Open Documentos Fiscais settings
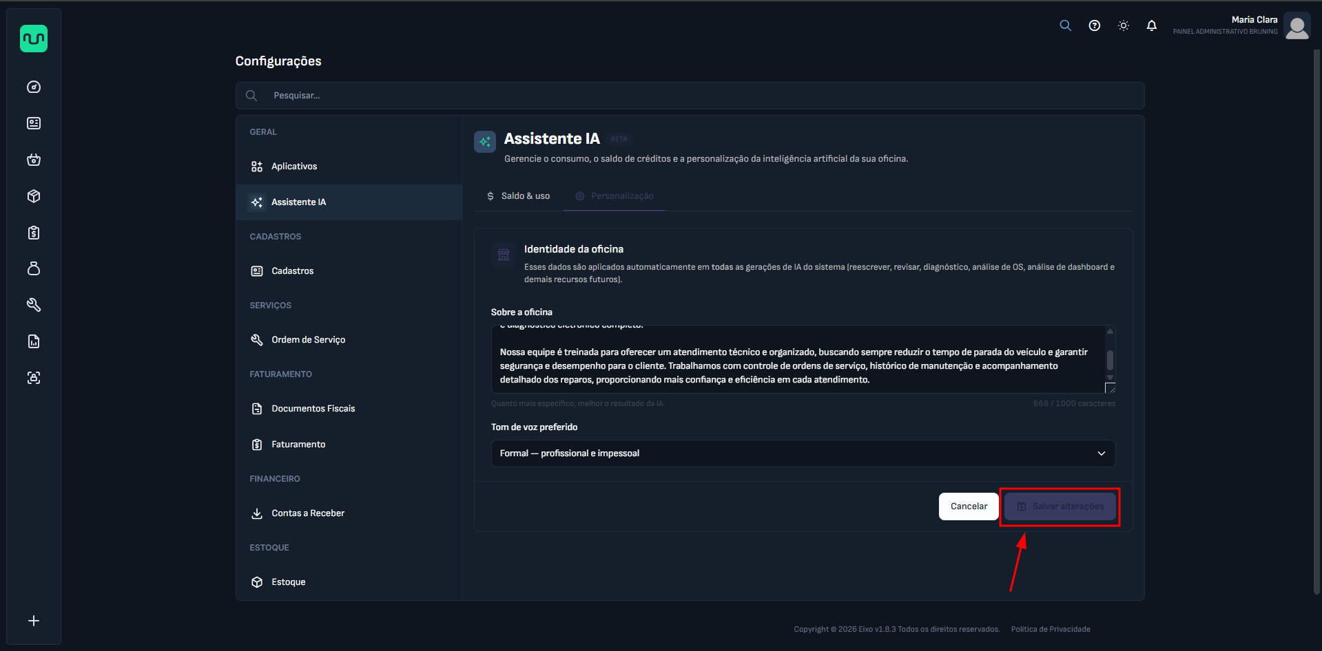The width and height of the screenshot is (1322, 651). (349, 409)
